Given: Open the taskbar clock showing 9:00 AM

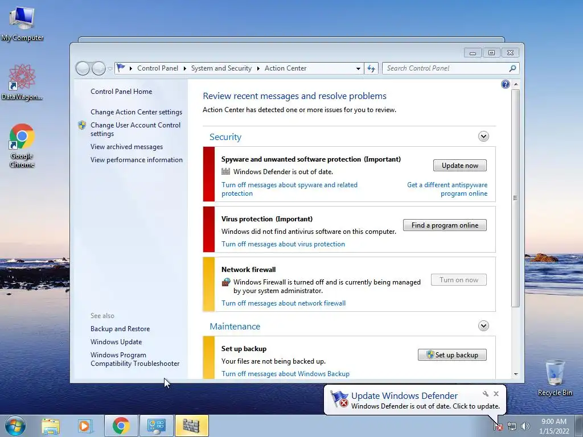Looking at the screenshot, I should pos(554,426).
